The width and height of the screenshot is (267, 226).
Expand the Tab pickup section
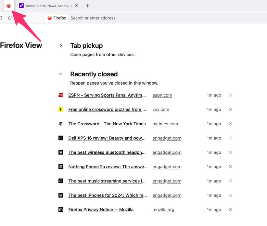(x=61, y=46)
